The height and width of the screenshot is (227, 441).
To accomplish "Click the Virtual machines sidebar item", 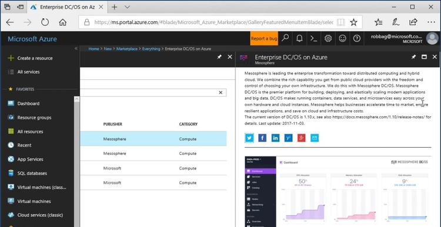I will pos(29,201).
